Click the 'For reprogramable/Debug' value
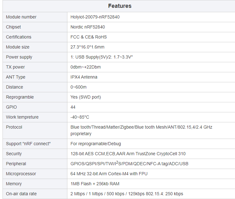 click(96, 144)
